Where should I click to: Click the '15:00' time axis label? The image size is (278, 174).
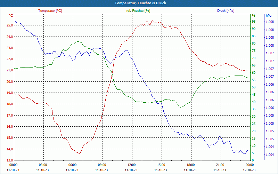pos(161,165)
